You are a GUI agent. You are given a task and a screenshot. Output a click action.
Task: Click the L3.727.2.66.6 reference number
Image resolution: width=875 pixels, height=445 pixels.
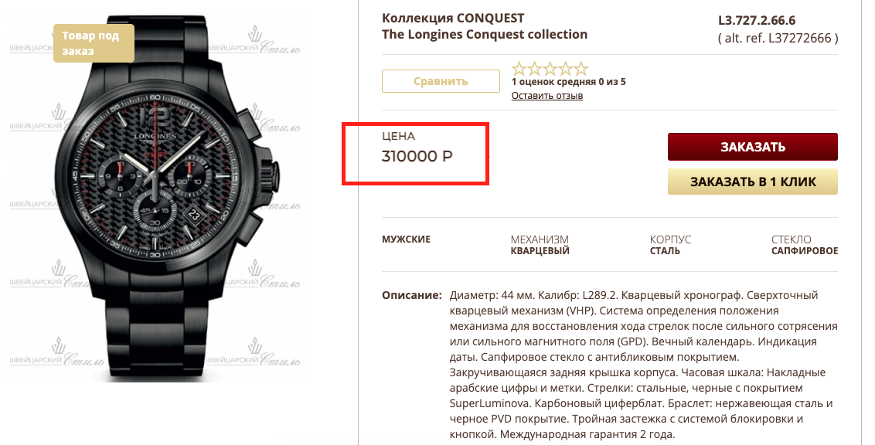757,21
